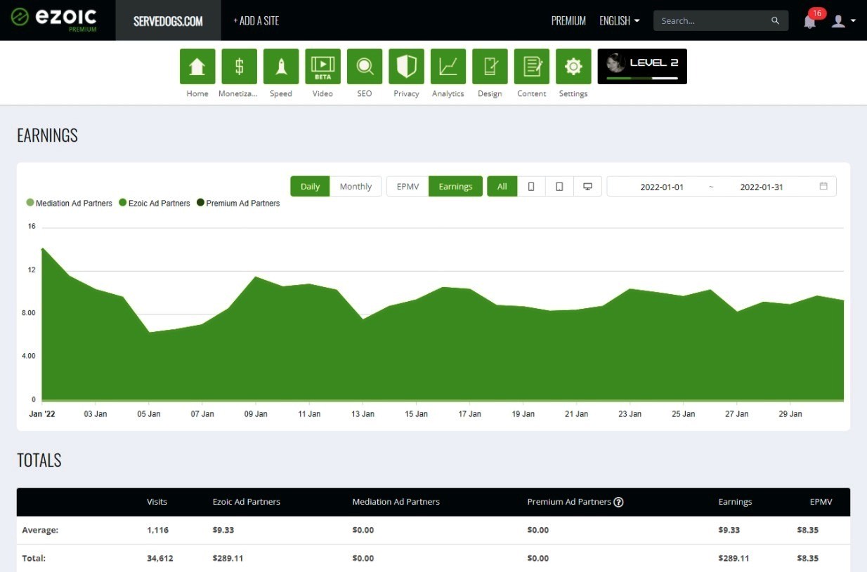Open the Design icon
The height and width of the screenshot is (572, 867).
click(x=490, y=67)
